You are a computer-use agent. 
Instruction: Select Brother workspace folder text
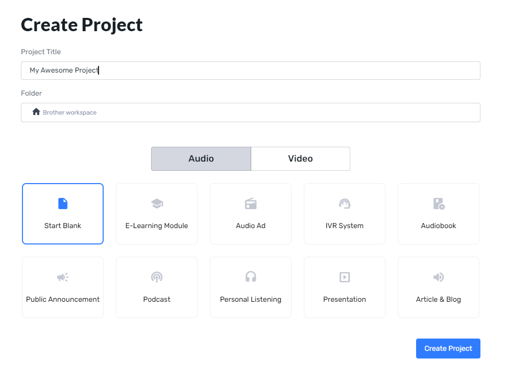[x=69, y=113]
